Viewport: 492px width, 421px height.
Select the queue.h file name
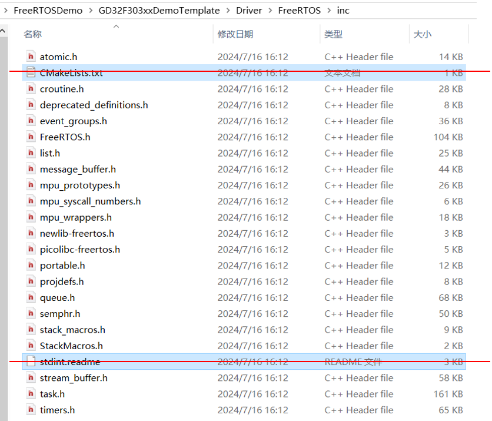pyautogui.click(x=58, y=297)
